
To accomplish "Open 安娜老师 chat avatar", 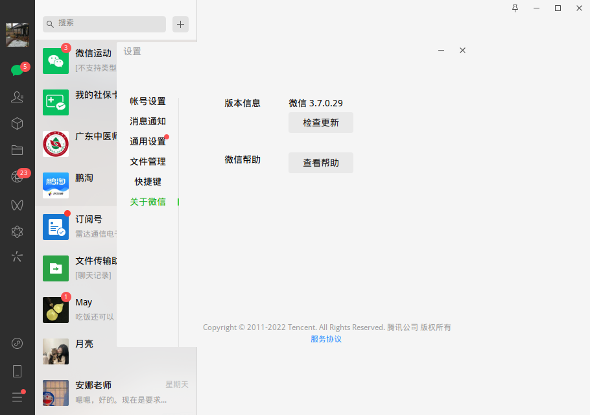I will tap(56, 393).
